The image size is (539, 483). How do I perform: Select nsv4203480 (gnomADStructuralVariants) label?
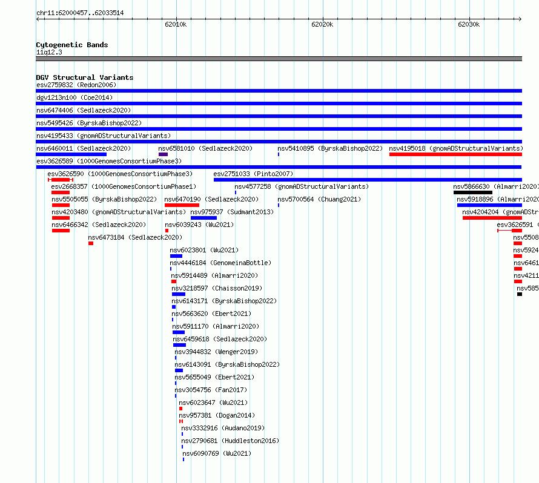coord(119,212)
